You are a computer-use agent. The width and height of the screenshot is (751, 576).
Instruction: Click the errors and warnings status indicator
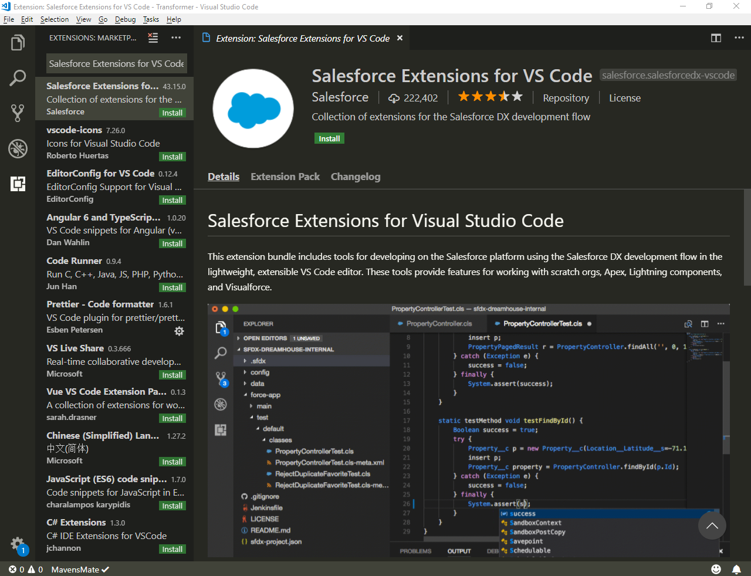[x=26, y=569]
